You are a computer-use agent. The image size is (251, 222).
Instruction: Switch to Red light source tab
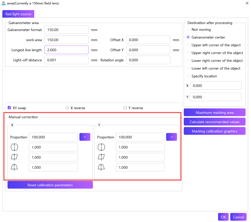(18, 14)
